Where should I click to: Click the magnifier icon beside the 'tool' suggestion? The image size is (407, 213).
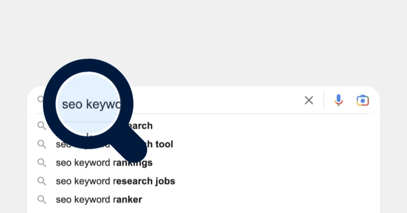pyautogui.click(x=42, y=144)
